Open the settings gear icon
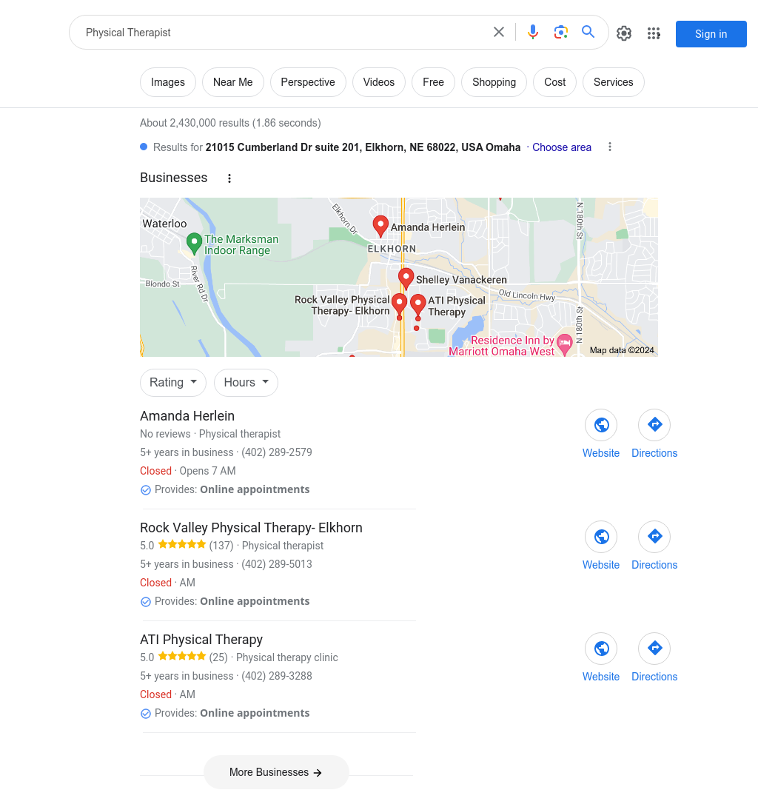 [624, 33]
